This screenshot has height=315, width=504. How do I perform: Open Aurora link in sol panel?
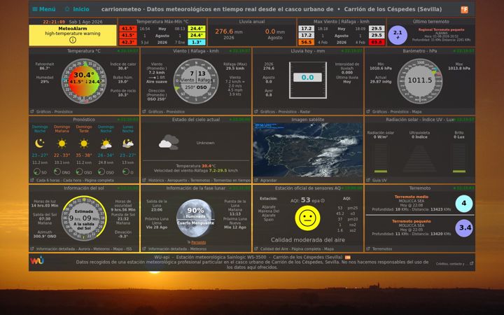point(84,249)
